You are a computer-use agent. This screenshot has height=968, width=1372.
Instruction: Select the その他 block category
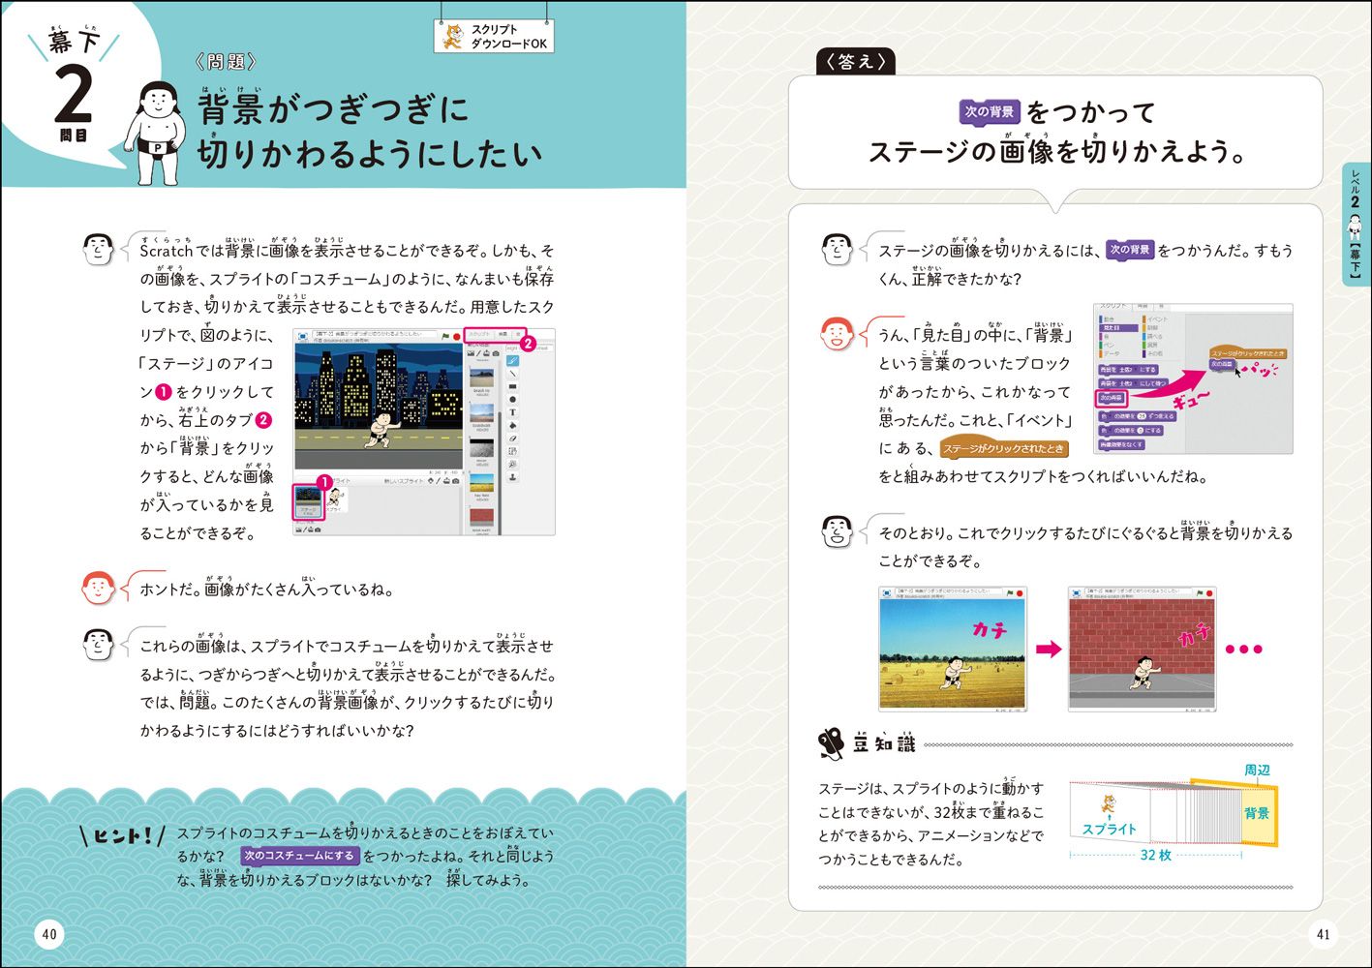pos(1152,353)
